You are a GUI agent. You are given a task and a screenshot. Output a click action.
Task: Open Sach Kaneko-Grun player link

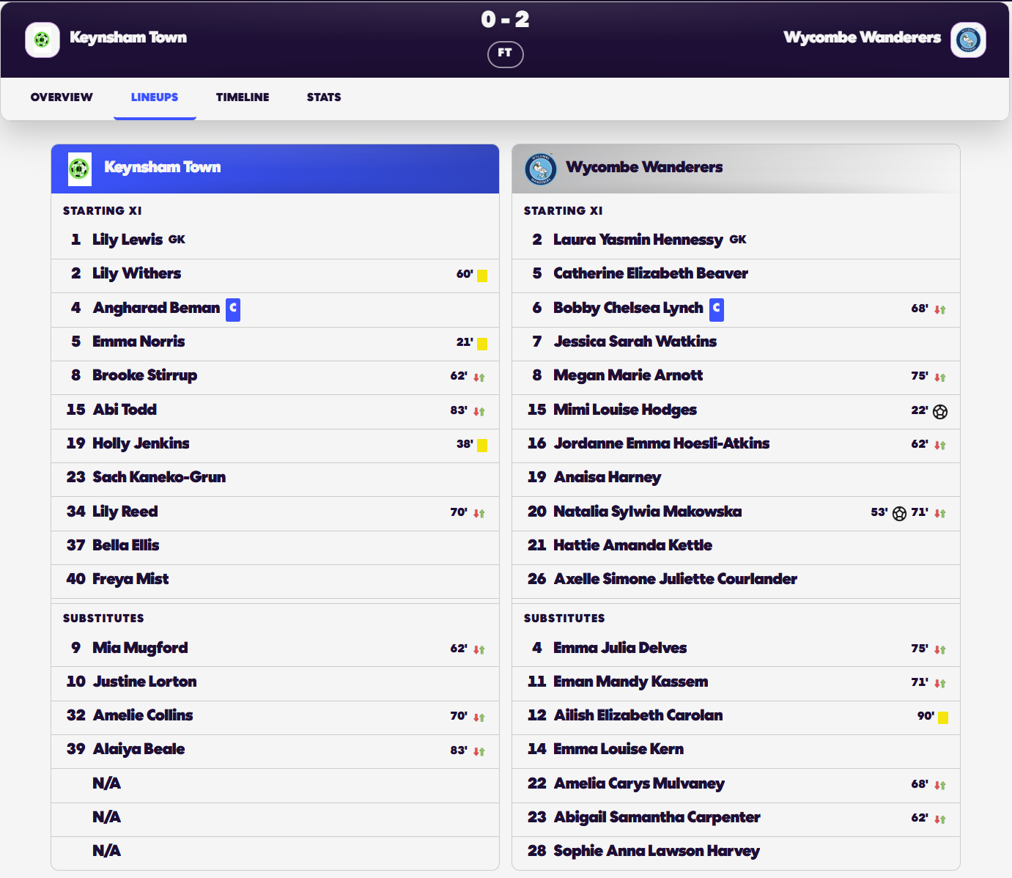pos(159,477)
